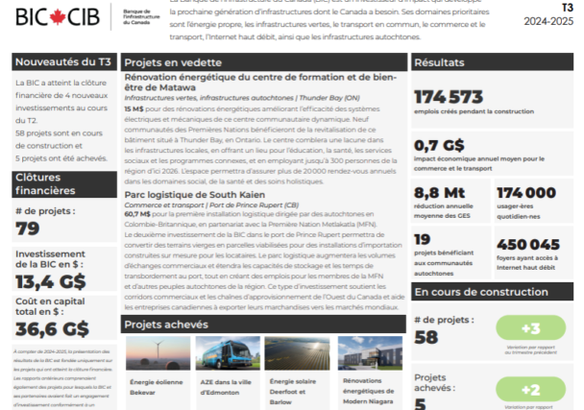This screenshot has height=410, width=584.
Task: Click 'Commerce et transport | Port de Prince Rupert' subtitle
Action: (211, 205)
